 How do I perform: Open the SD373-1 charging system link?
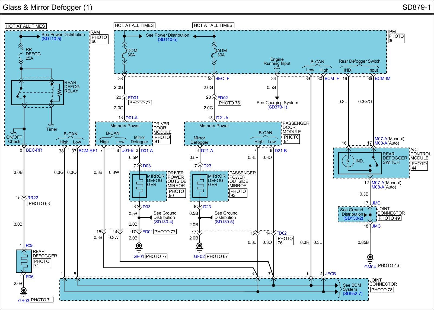click(277, 107)
